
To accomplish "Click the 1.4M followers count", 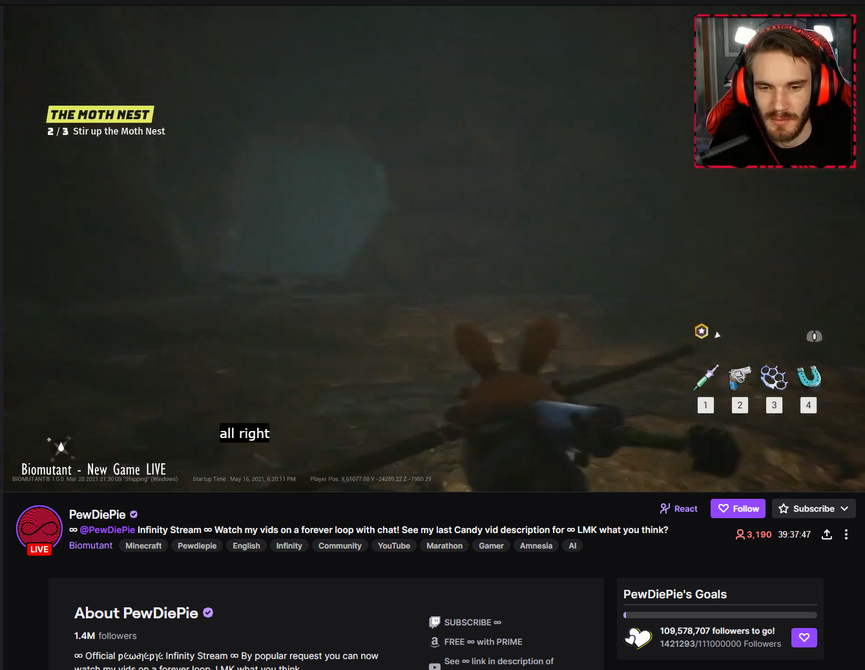I will [x=105, y=636].
